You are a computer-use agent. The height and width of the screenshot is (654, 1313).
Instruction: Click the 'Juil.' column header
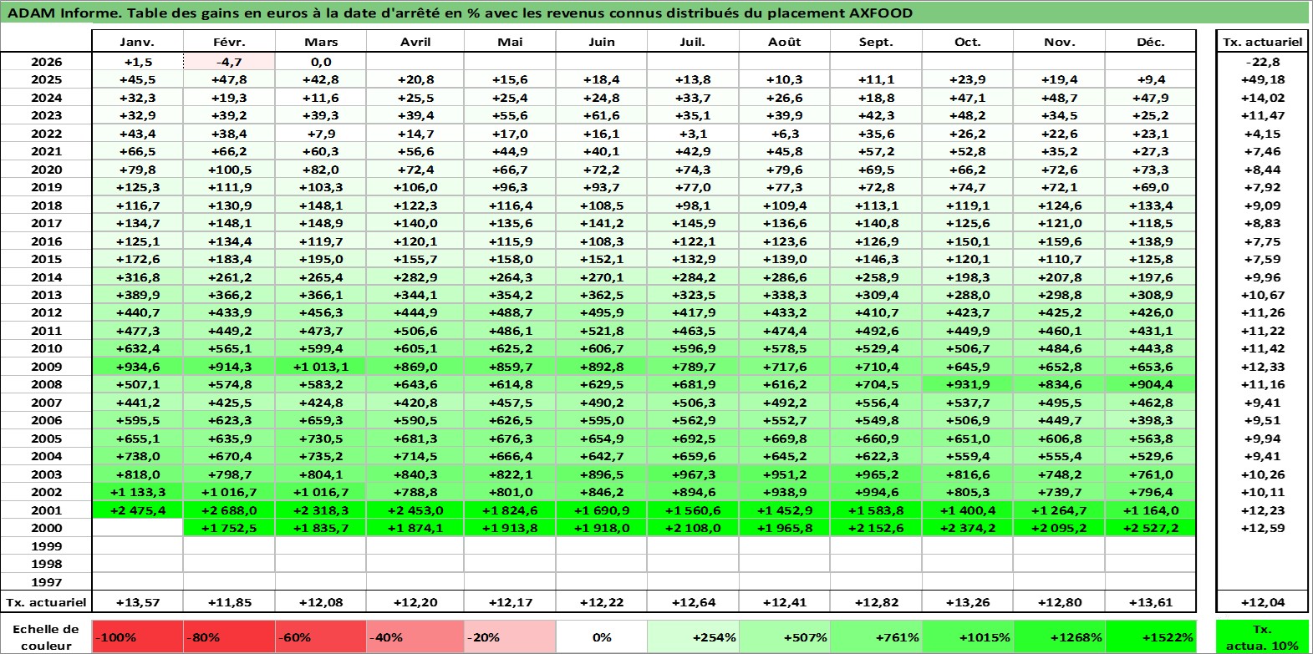coord(693,42)
